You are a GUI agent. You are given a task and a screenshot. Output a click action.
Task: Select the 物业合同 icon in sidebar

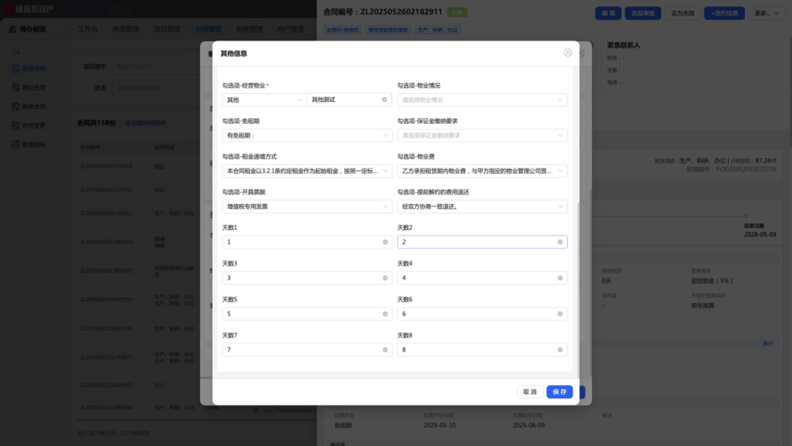[15, 87]
